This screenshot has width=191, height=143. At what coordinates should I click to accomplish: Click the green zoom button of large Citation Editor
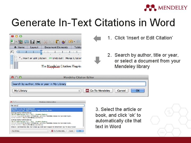coord(20,77)
